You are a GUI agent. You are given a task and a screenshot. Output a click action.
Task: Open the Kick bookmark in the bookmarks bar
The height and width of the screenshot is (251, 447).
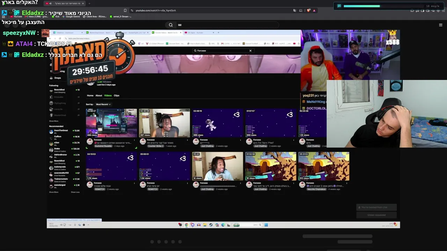55,16
